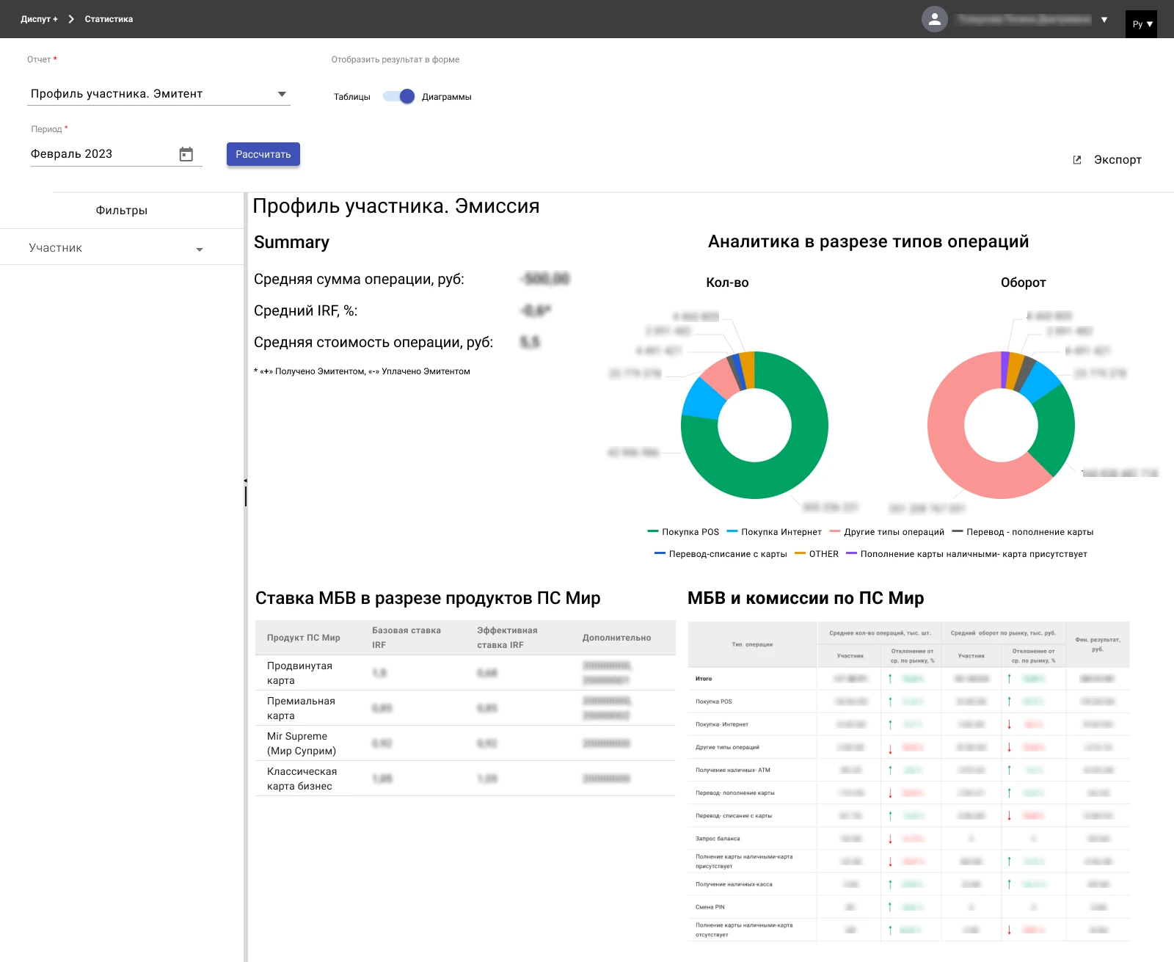This screenshot has height=962, width=1174.
Task: Toggle Покупка POS legend marker
Action: 653,531
